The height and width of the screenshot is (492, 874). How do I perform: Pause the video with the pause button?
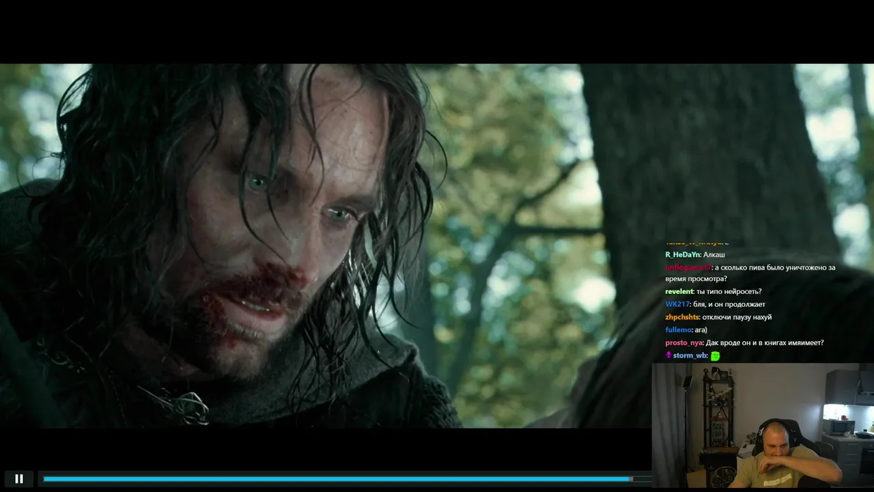click(x=19, y=478)
